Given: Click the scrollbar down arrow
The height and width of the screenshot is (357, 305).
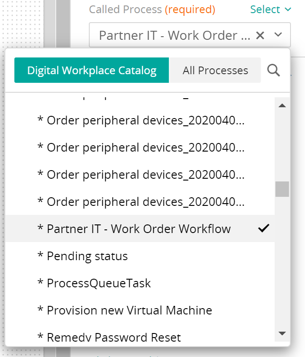Looking at the screenshot, I should 282,333.
